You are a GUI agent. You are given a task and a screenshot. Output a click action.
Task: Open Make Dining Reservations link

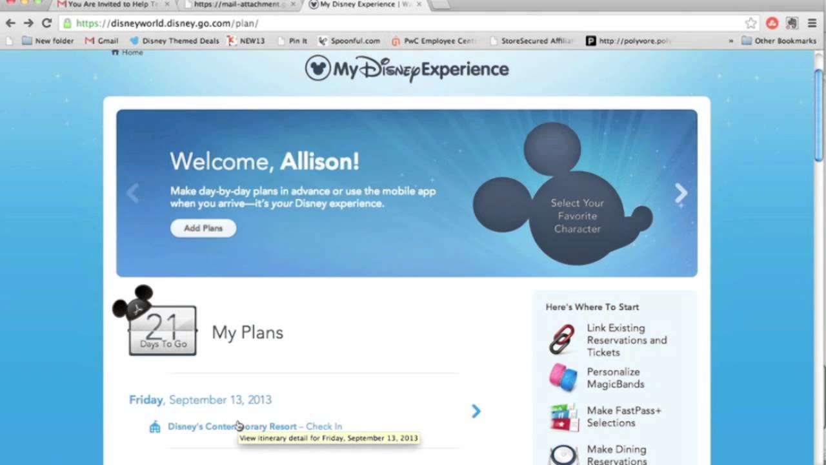(616, 455)
